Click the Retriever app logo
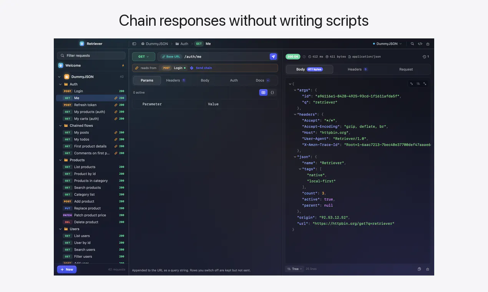The width and height of the screenshot is (488, 292). 82,44
